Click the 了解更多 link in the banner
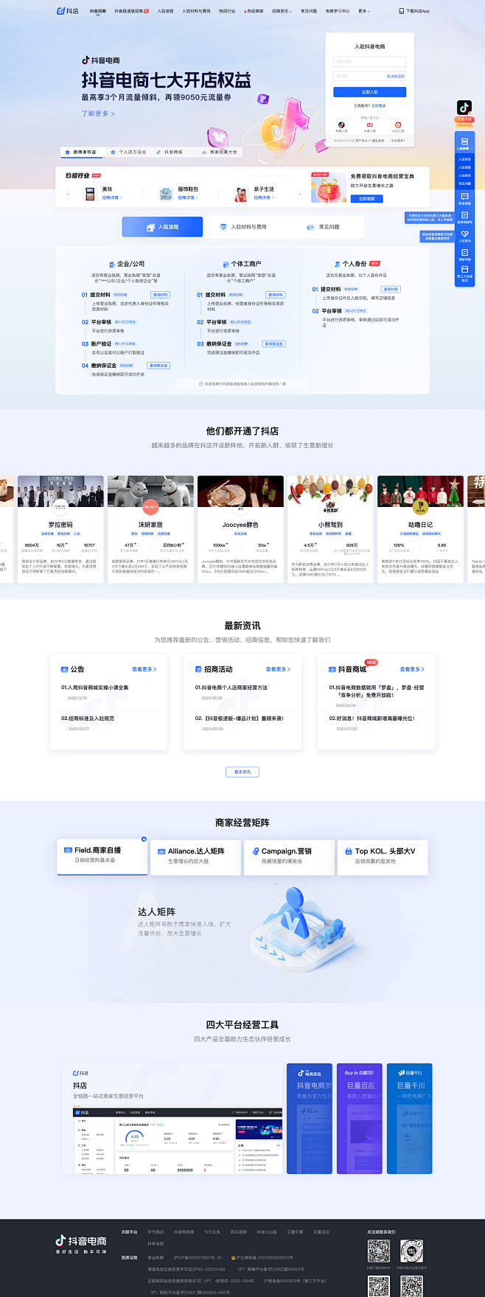The height and width of the screenshot is (1297, 485). tap(98, 113)
